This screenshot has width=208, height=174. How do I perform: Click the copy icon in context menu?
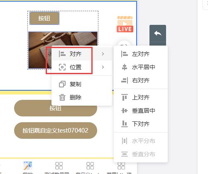click(x=62, y=84)
